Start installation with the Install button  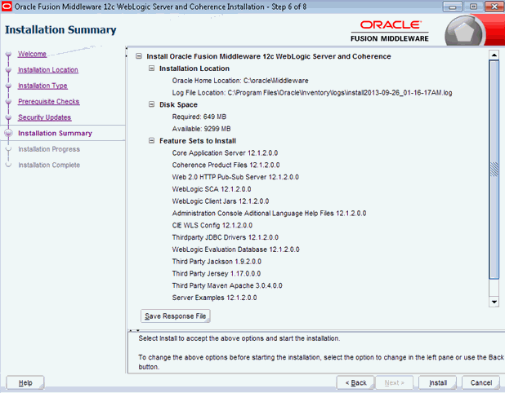[438, 382]
